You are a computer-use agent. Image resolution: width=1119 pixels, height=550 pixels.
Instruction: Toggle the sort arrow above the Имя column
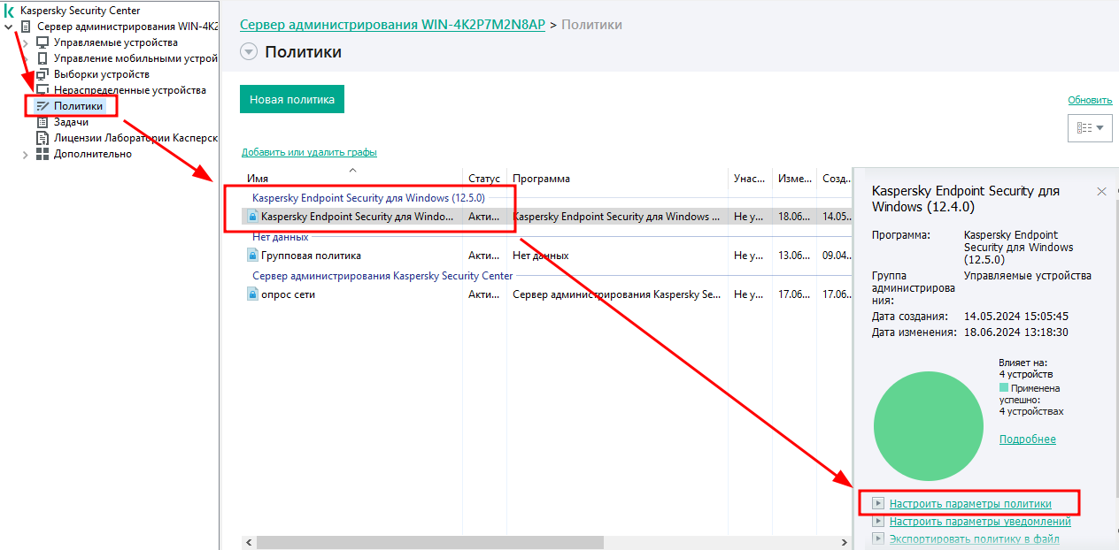[352, 169]
